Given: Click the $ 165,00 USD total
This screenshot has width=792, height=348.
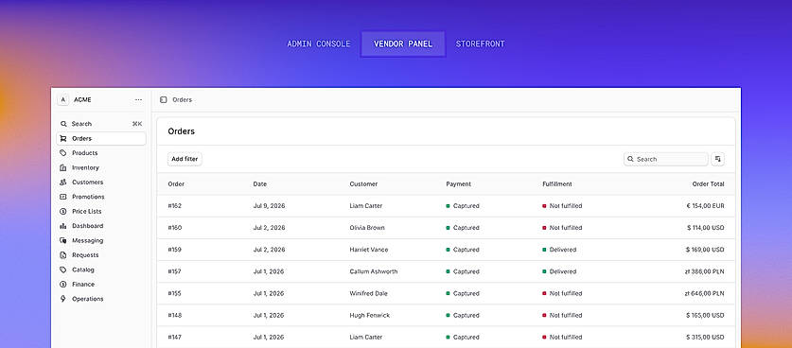Looking at the screenshot, I should tap(705, 315).
